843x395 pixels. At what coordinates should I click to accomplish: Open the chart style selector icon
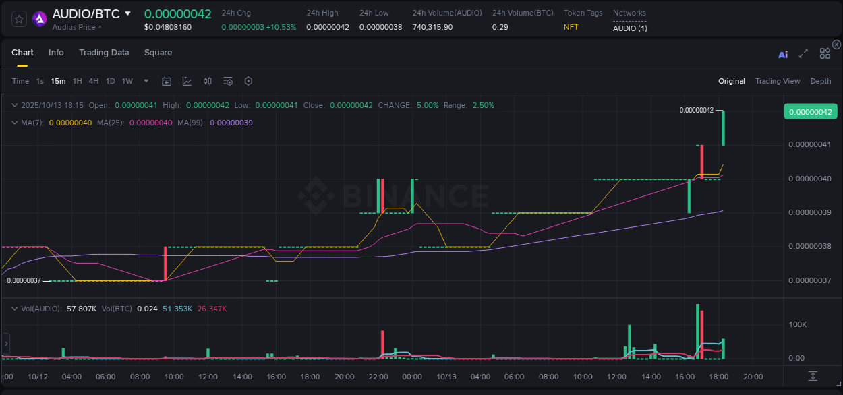point(187,80)
